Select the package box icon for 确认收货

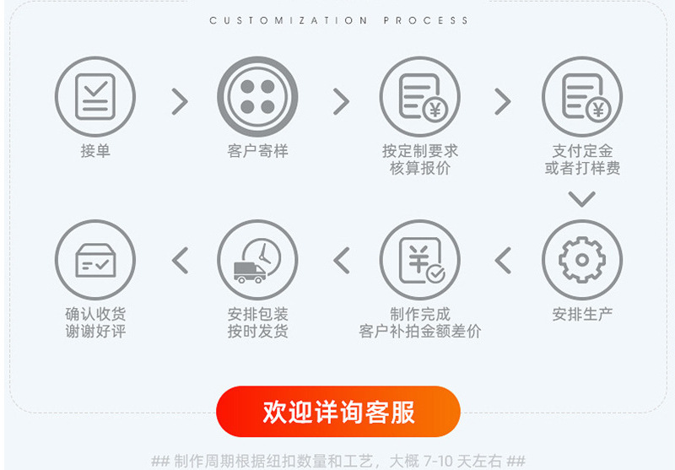95,260
